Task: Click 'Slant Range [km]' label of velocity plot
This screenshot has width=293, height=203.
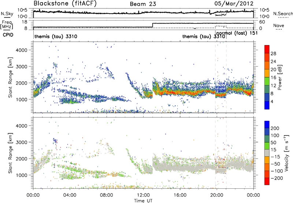Action: point(10,153)
